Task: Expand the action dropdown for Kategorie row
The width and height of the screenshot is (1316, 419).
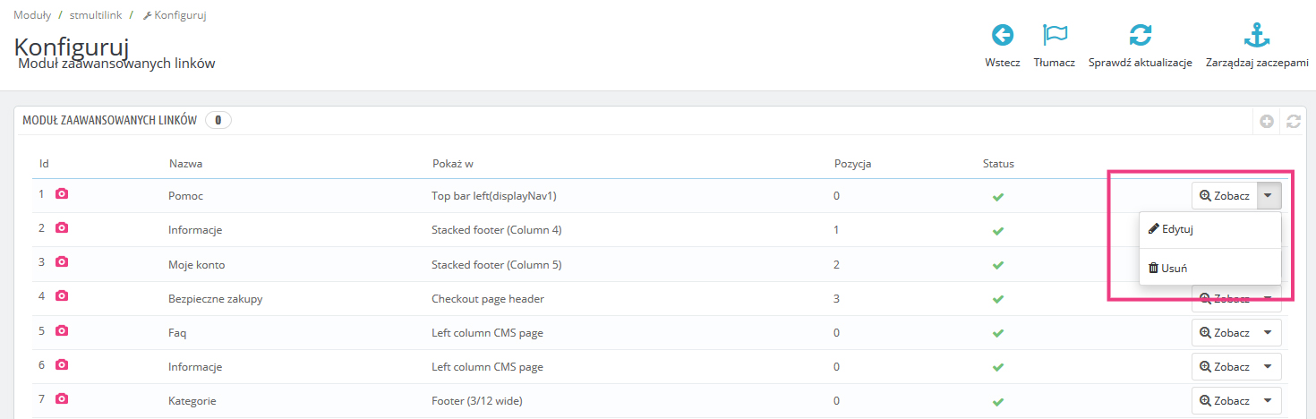Action: pyautogui.click(x=1269, y=401)
